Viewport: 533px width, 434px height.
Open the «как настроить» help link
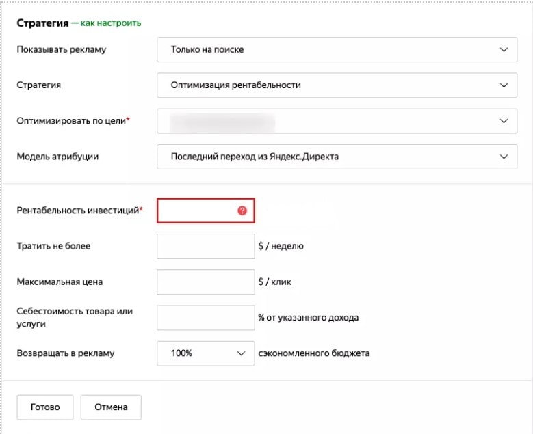tap(111, 23)
